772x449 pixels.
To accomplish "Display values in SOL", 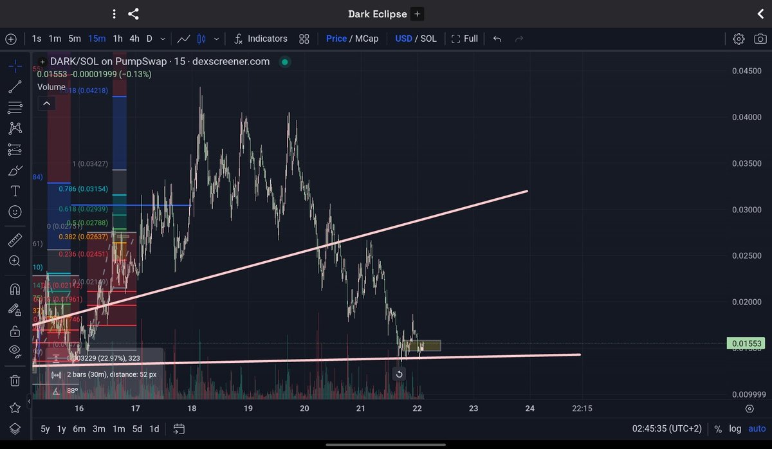I will (428, 39).
